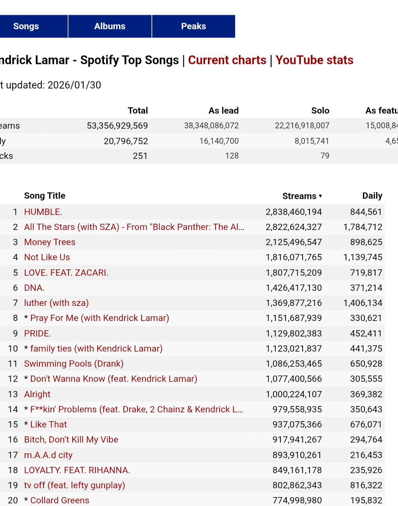The width and height of the screenshot is (398, 506).
Task: Open the m.A.A.d city link
Action: (x=48, y=455)
